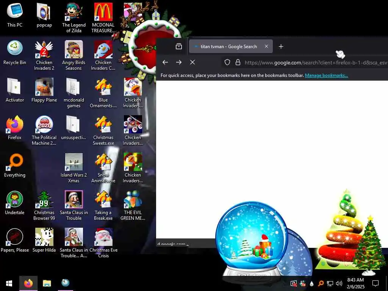Click the snow globe desktop gadget
The width and height of the screenshot is (388, 291).
click(x=252, y=239)
